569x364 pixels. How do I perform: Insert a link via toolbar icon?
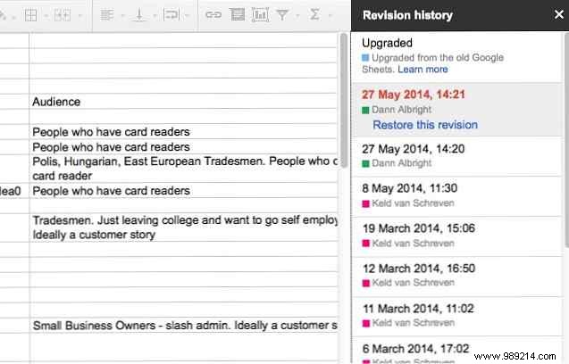click(x=213, y=15)
